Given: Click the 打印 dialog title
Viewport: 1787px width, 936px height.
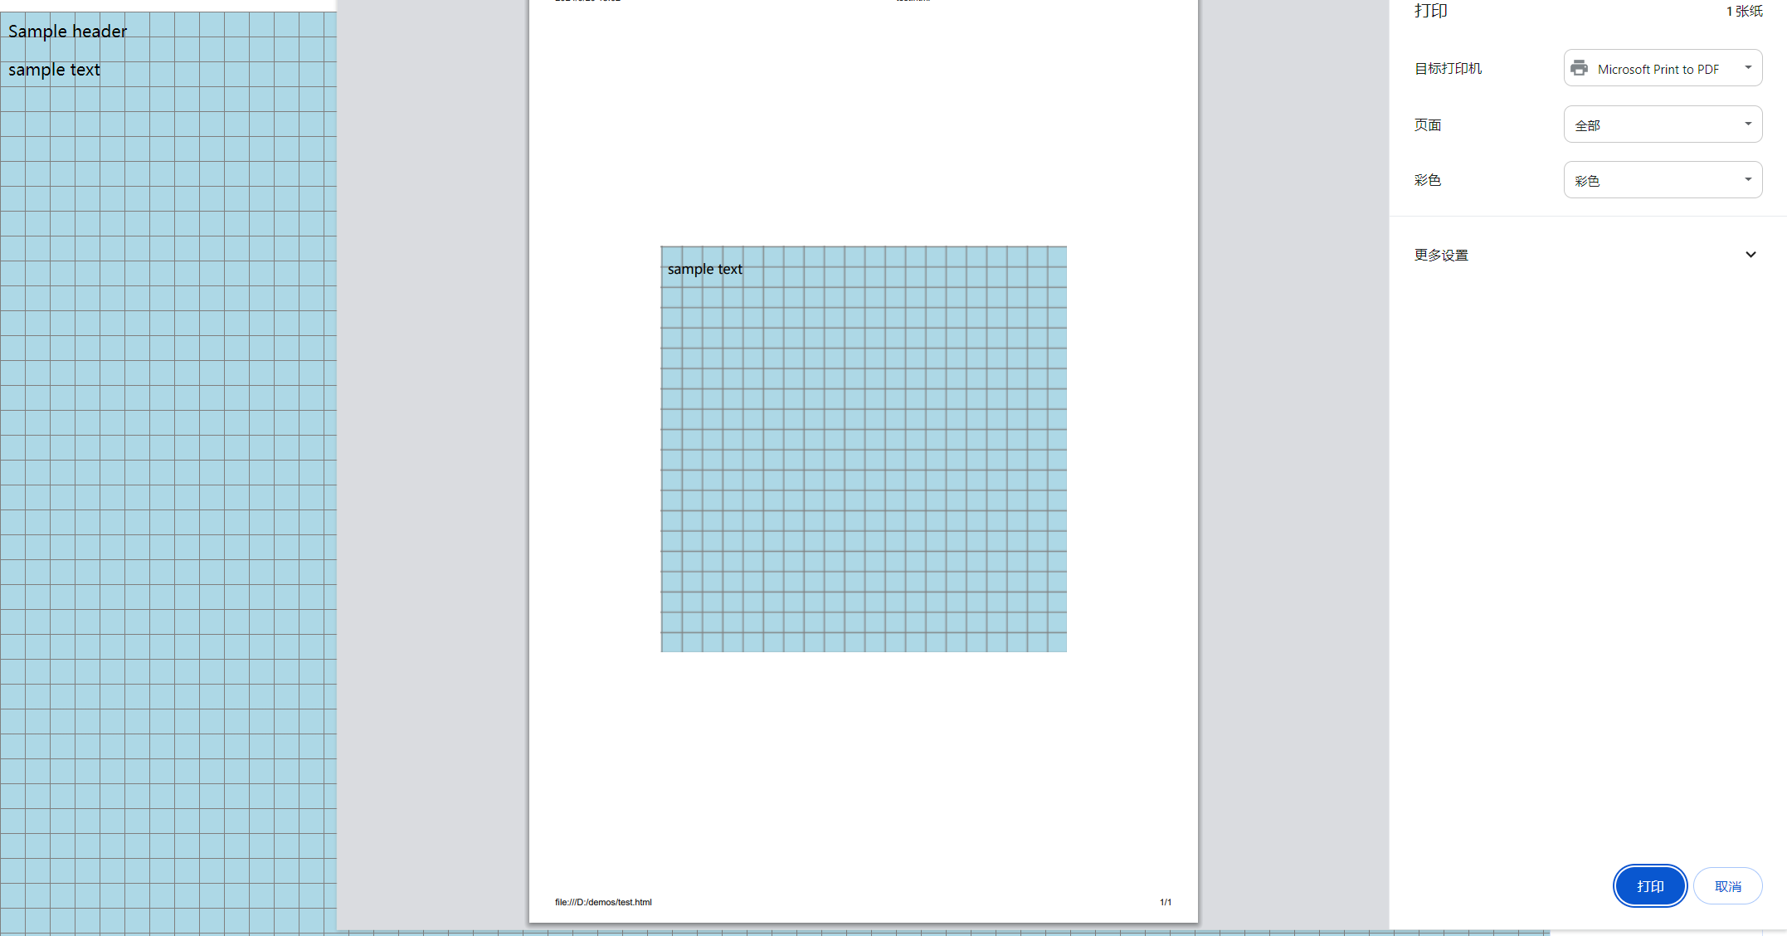Looking at the screenshot, I should pos(1431,11).
